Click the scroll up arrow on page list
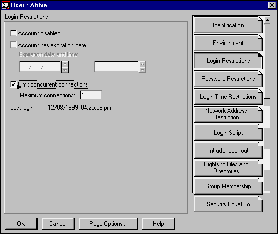The image size is (278, 234). coord(267,20)
